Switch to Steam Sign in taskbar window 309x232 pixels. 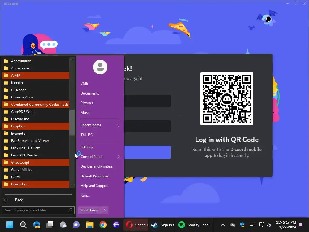pos(162,225)
